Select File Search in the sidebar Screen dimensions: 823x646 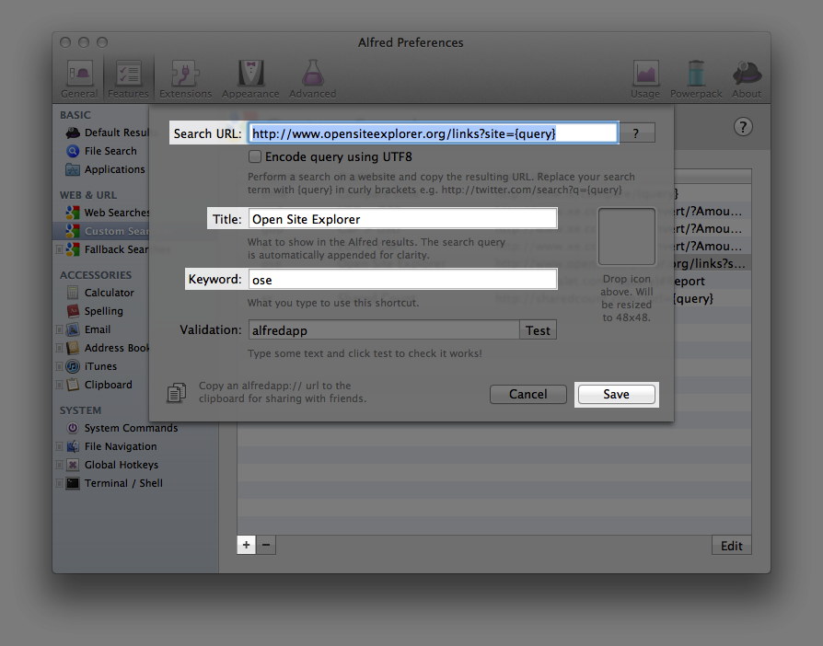click(x=110, y=151)
